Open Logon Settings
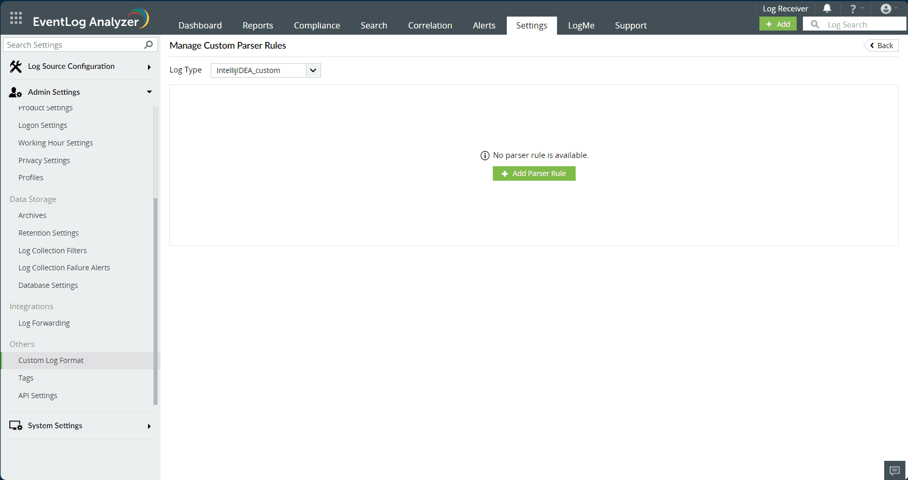Viewport: 908px width, 480px height. [x=42, y=125]
